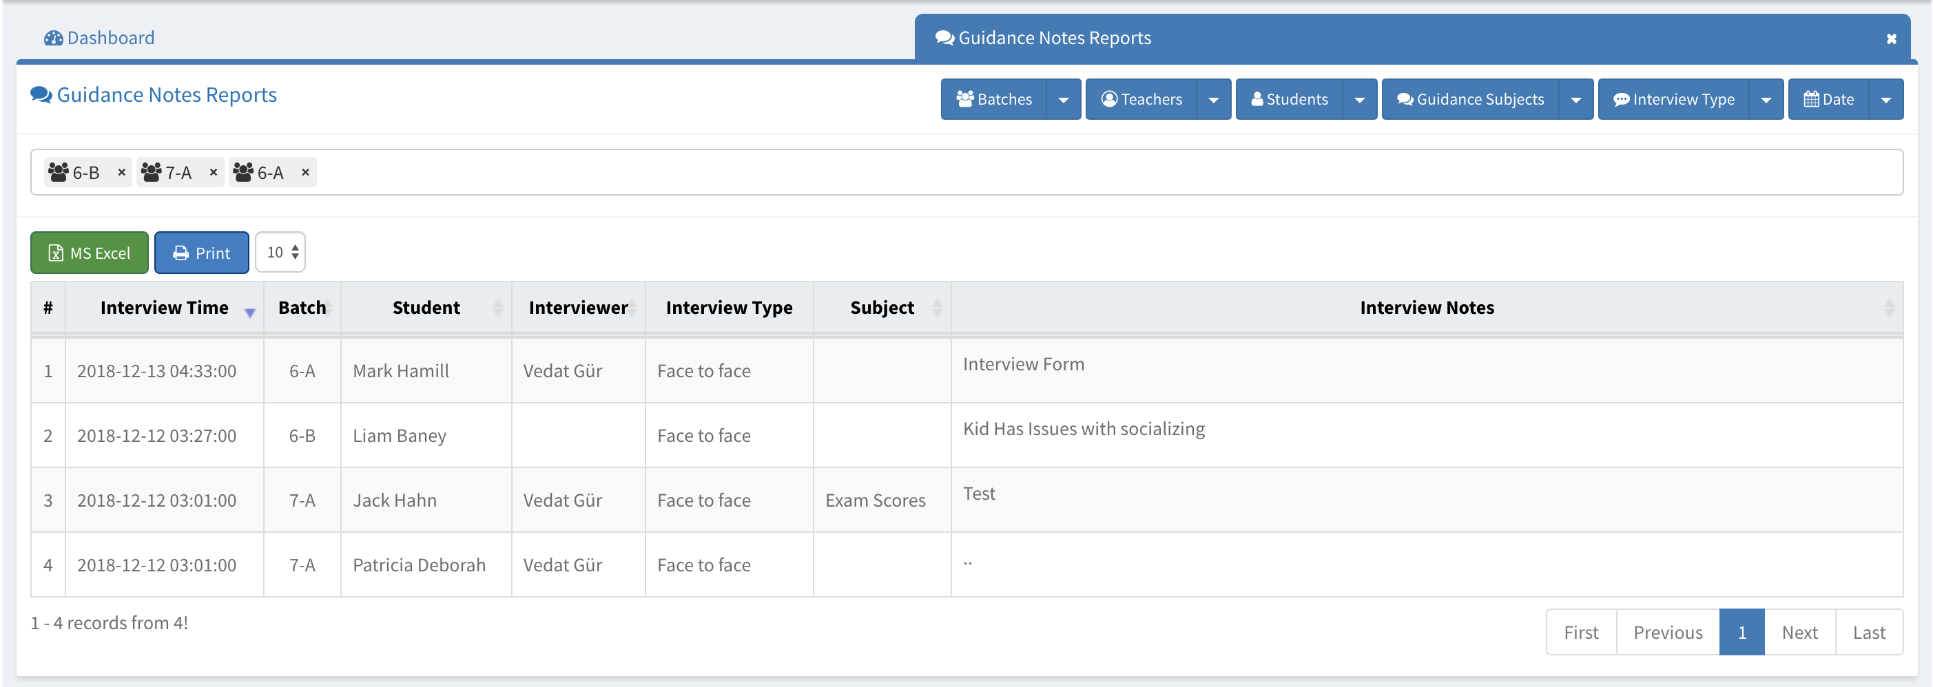Expand the Teachers dropdown arrow
The height and width of the screenshot is (687, 1933).
pos(1213,100)
